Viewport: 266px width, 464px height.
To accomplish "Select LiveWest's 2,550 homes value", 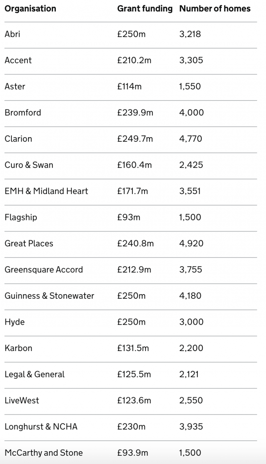I will 191,400.
